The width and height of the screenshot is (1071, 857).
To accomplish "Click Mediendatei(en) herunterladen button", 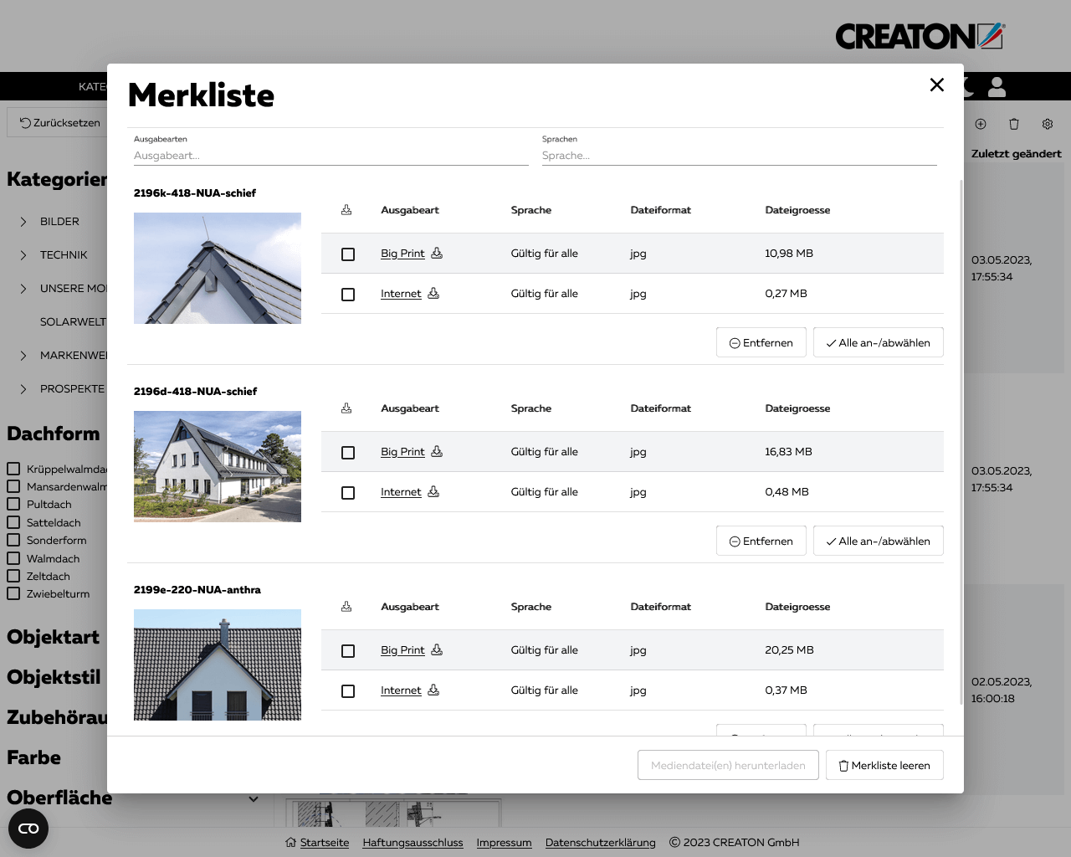I will pyautogui.click(x=728, y=765).
